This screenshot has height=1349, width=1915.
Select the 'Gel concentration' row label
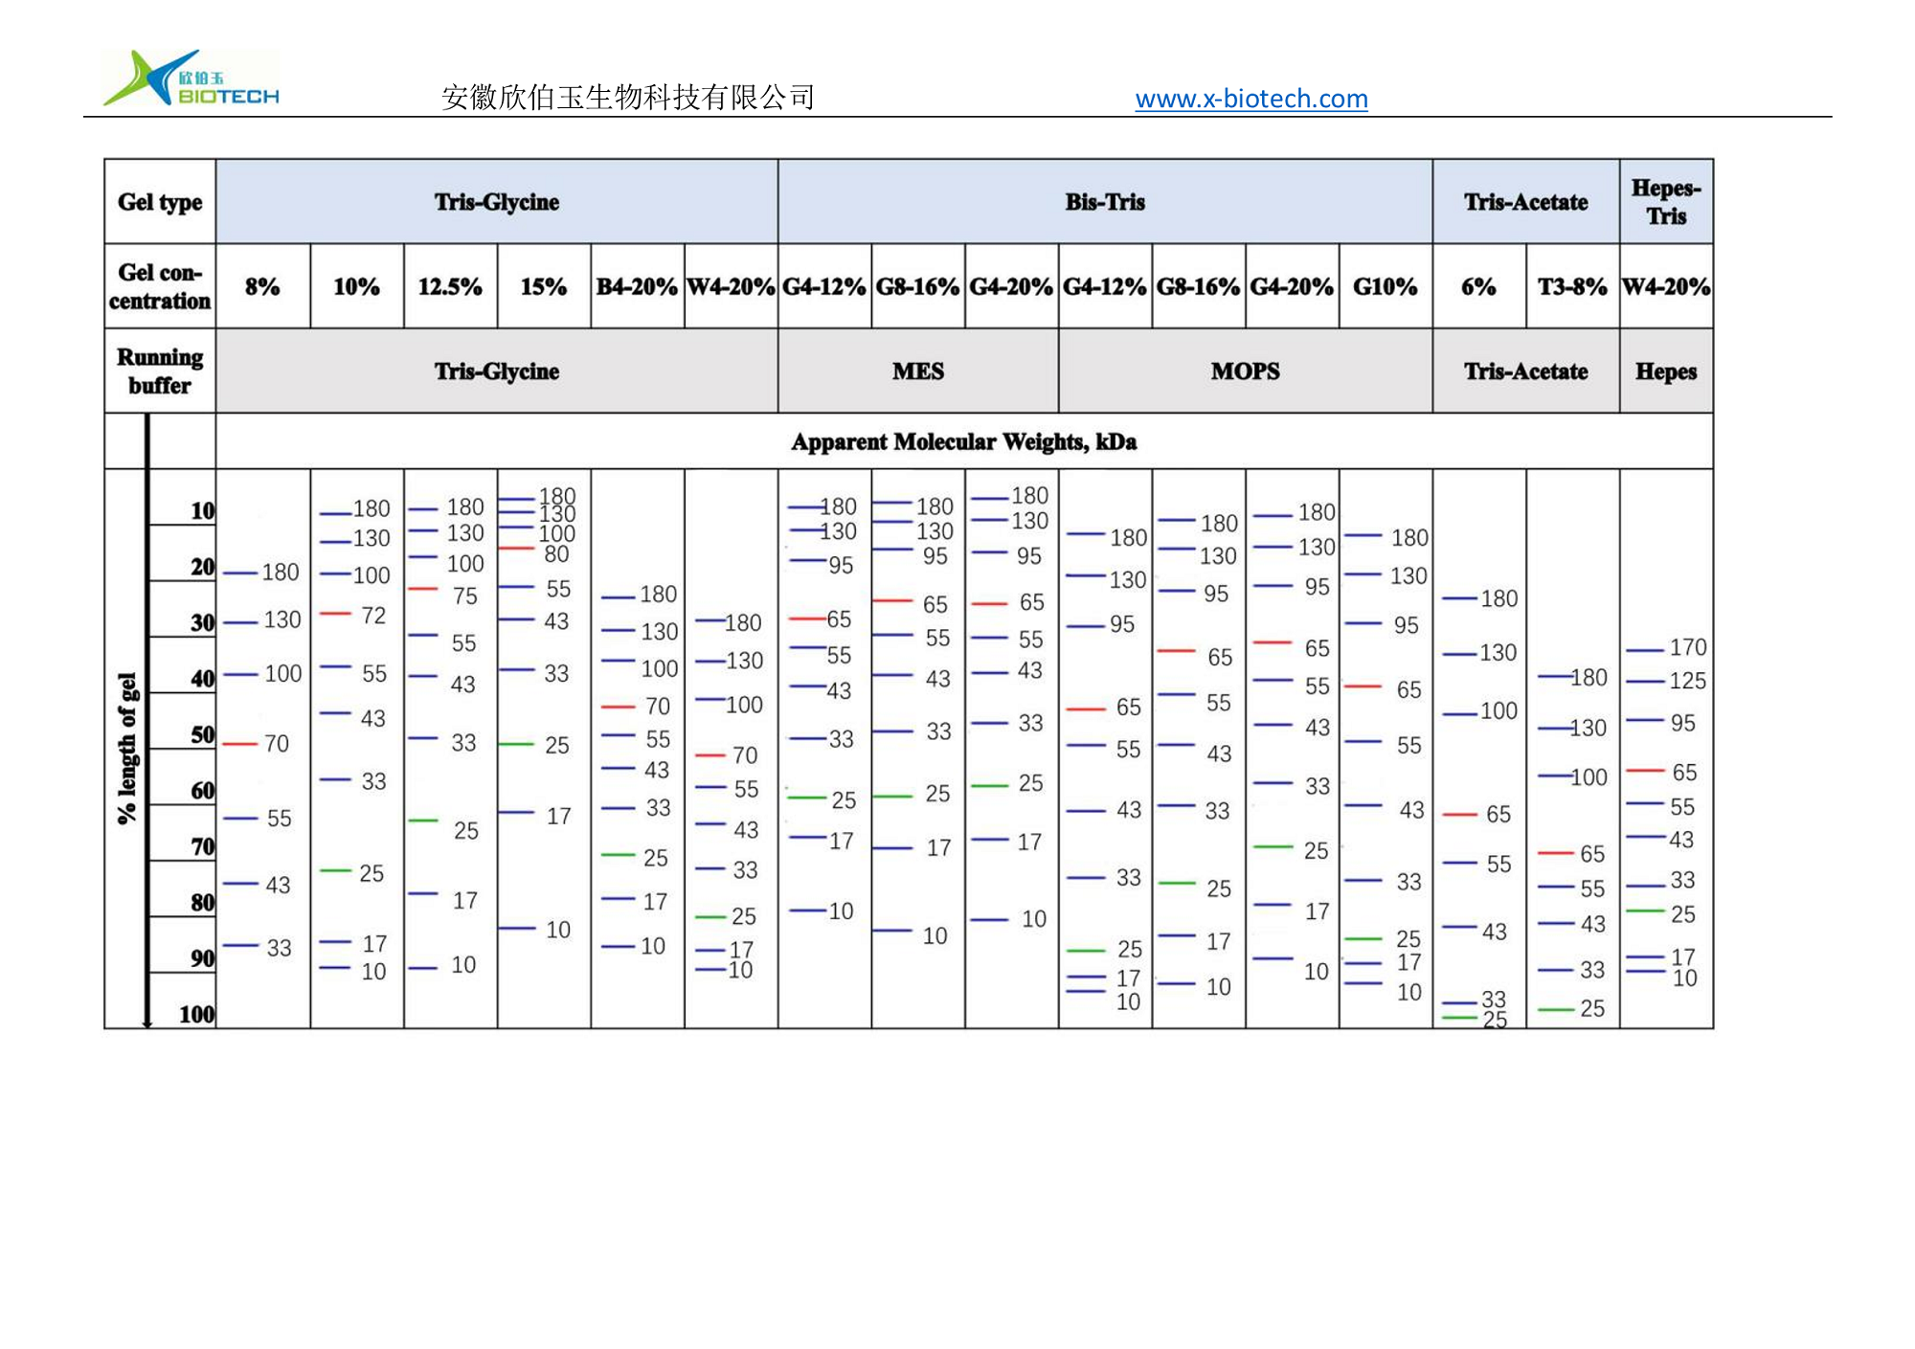click(160, 286)
